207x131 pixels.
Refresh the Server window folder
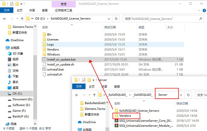pyautogui.click(x=188, y=95)
